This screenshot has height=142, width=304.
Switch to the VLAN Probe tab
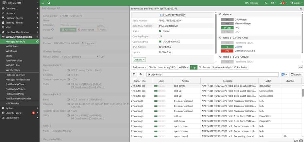(240, 67)
